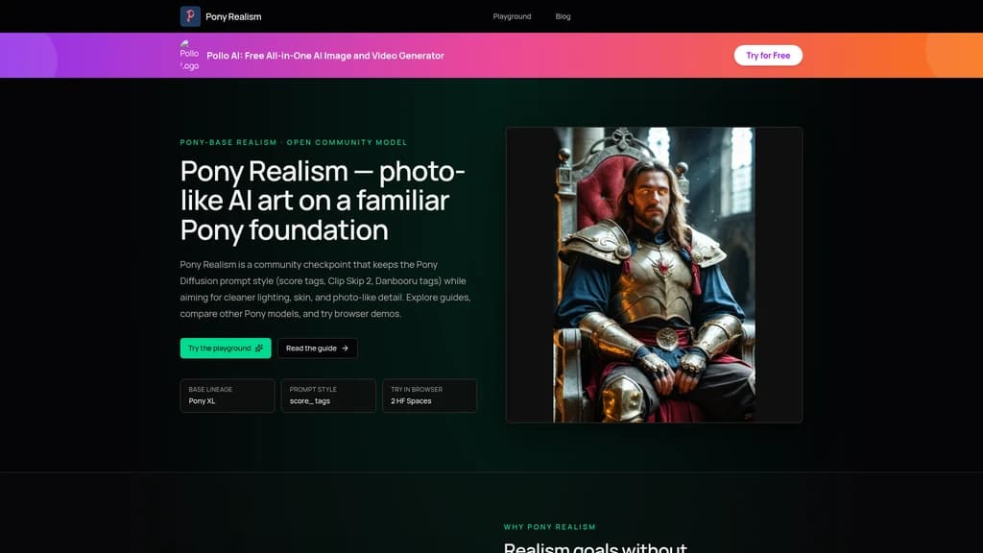Click the Prompt Style score_ tags card
Screen dimensions: 983x553
tap(328, 395)
